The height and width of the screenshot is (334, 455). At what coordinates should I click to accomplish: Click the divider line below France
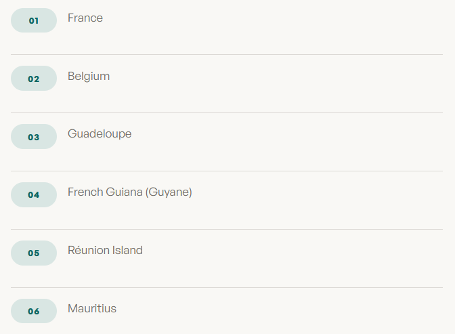[x=227, y=54]
